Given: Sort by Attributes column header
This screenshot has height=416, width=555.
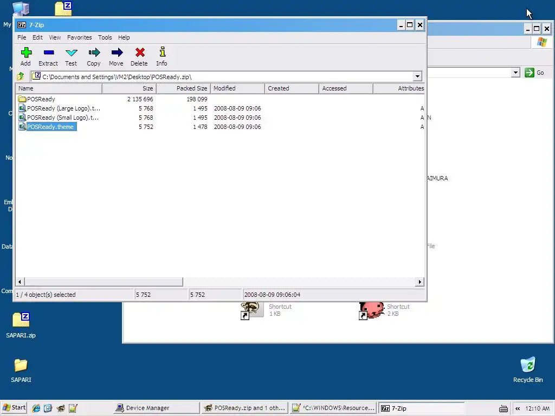Looking at the screenshot, I should coord(399,88).
